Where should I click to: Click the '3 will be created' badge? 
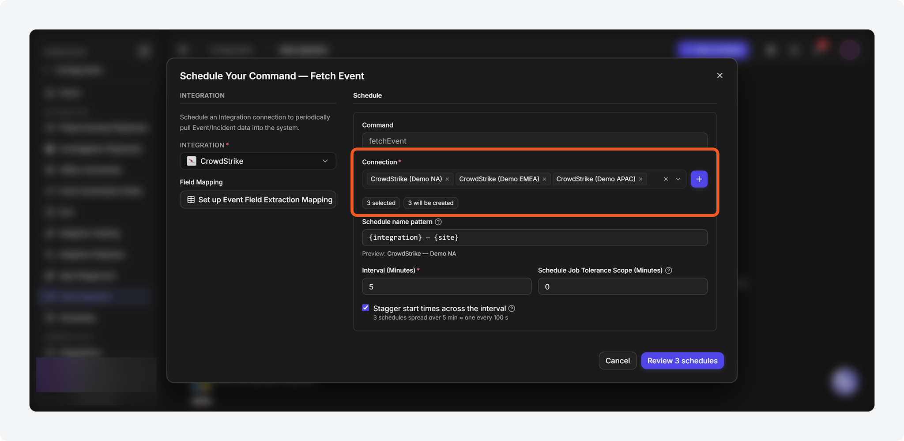click(431, 203)
